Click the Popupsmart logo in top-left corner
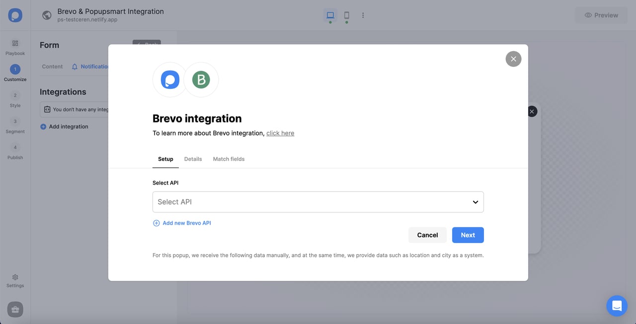The width and height of the screenshot is (636, 324). [15, 15]
